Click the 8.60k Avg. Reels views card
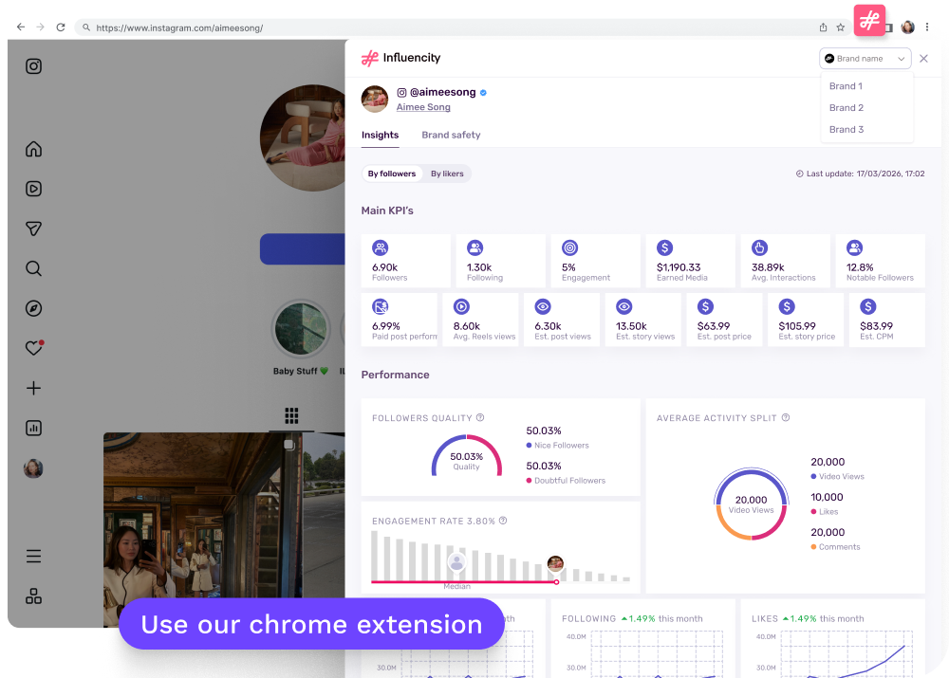This screenshot has width=949, height=678. (480, 320)
